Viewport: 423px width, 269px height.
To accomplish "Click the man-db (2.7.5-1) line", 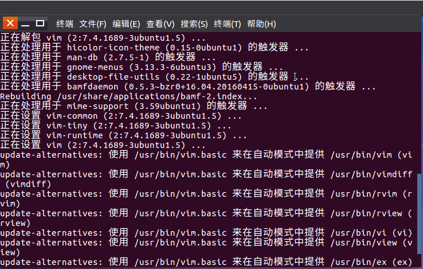I will (x=108, y=57).
